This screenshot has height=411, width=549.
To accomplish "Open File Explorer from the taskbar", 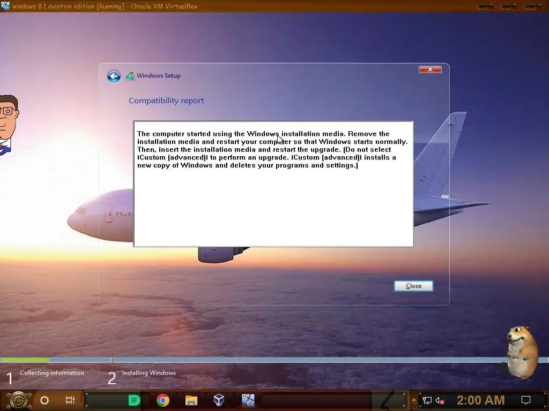I will click(191, 400).
